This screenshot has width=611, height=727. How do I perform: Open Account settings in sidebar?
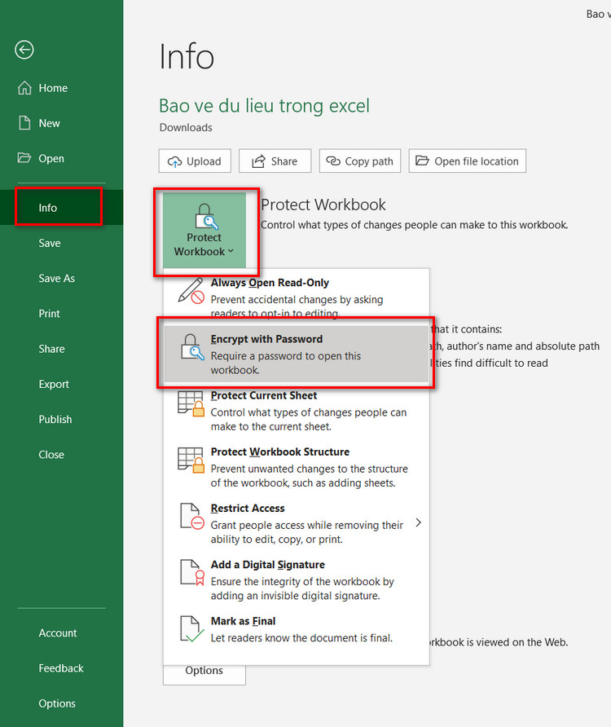coord(62,632)
